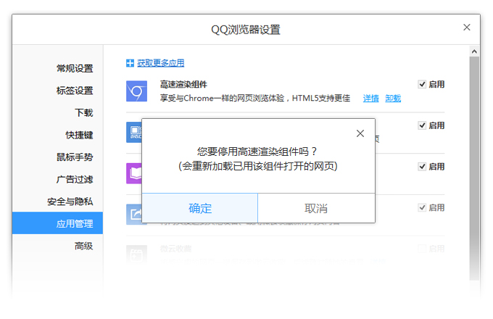This screenshot has height=319, width=493.
Task: Click the 确定 button in the dialog
Action: click(x=200, y=208)
